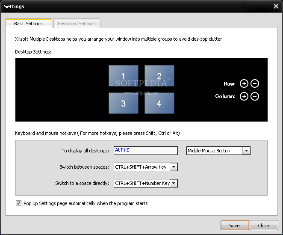Uncheck Pop up Settings page automatically checkbox
Screen dimensions: 283x235
(18, 203)
